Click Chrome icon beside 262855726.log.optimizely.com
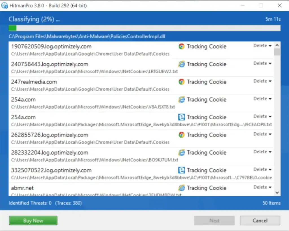This screenshot has width=289, height=231. tap(181, 135)
